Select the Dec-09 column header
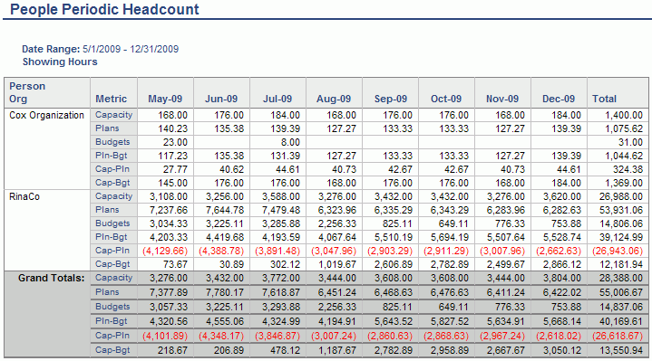Image resolution: width=652 pixels, height=361 pixels. pyautogui.click(x=559, y=99)
